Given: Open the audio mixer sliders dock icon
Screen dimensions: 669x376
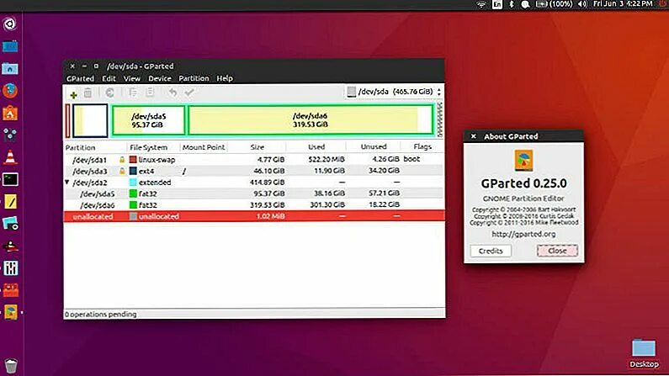Looking at the screenshot, I should 10,268.
